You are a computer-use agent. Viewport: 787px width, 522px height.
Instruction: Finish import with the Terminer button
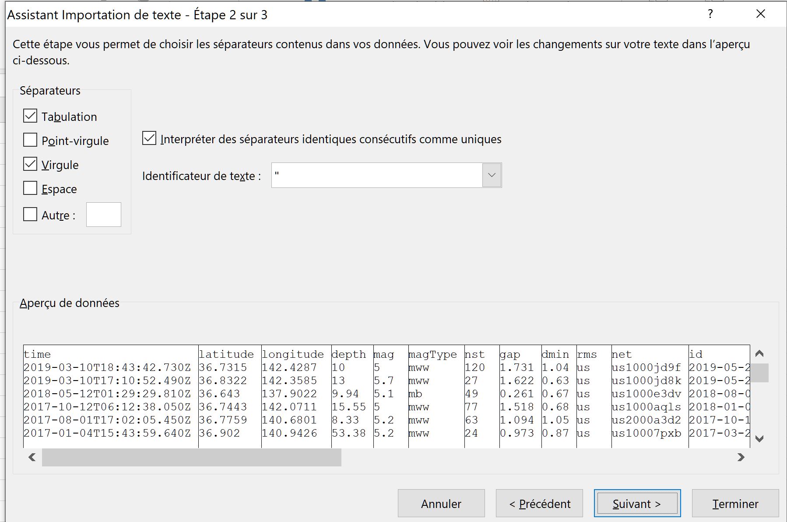click(735, 504)
